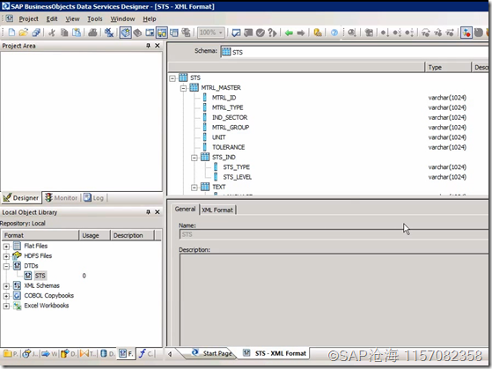This screenshot has height=369, width=492.
Task: Collapse the MTRL_MASTER node
Action: [x=183, y=88]
